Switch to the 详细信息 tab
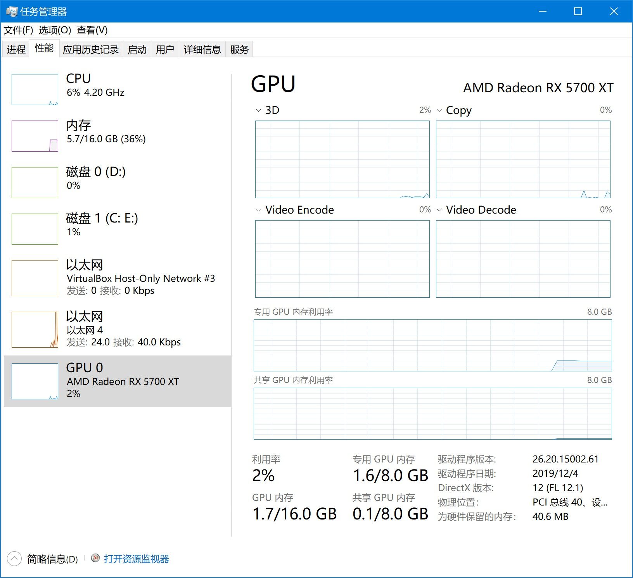The image size is (633, 578). 202,49
